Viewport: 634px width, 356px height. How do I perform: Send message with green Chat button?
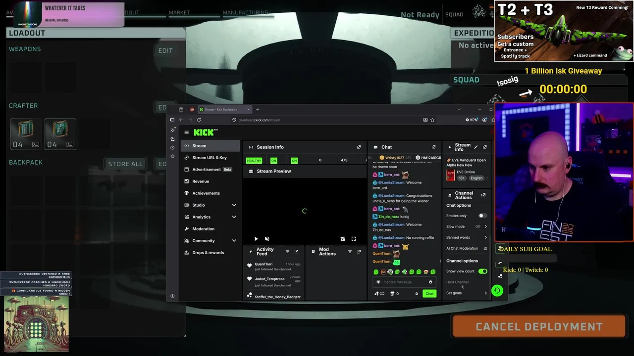click(x=429, y=294)
